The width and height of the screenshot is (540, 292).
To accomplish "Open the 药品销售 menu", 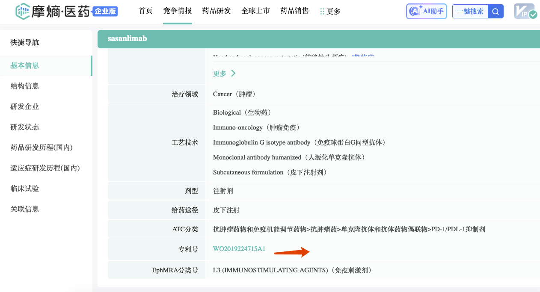I will [294, 11].
